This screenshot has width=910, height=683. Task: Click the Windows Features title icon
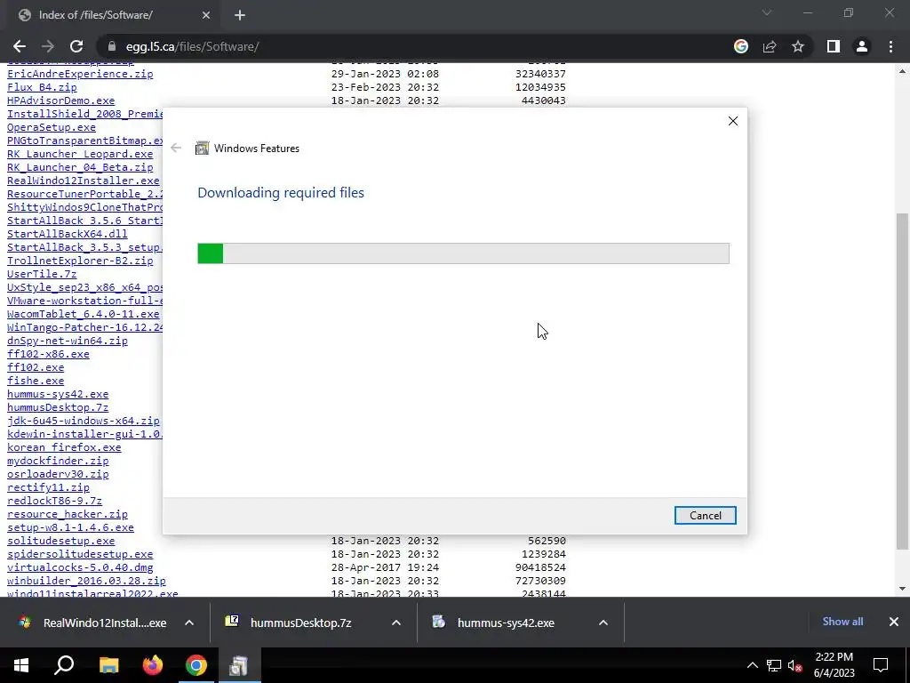(202, 149)
